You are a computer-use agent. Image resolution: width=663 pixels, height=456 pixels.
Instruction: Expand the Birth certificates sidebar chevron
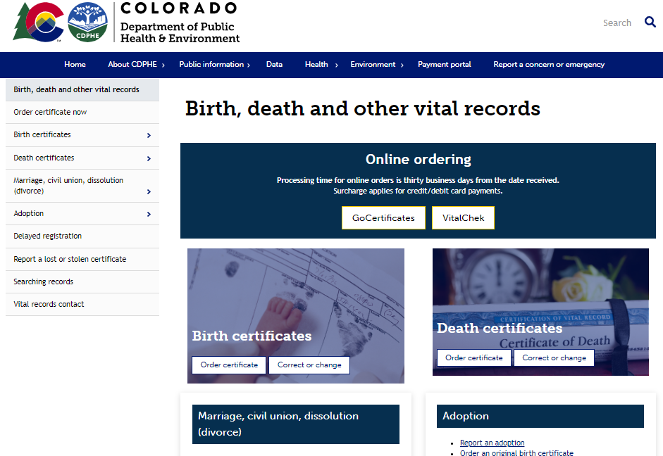[x=149, y=134]
